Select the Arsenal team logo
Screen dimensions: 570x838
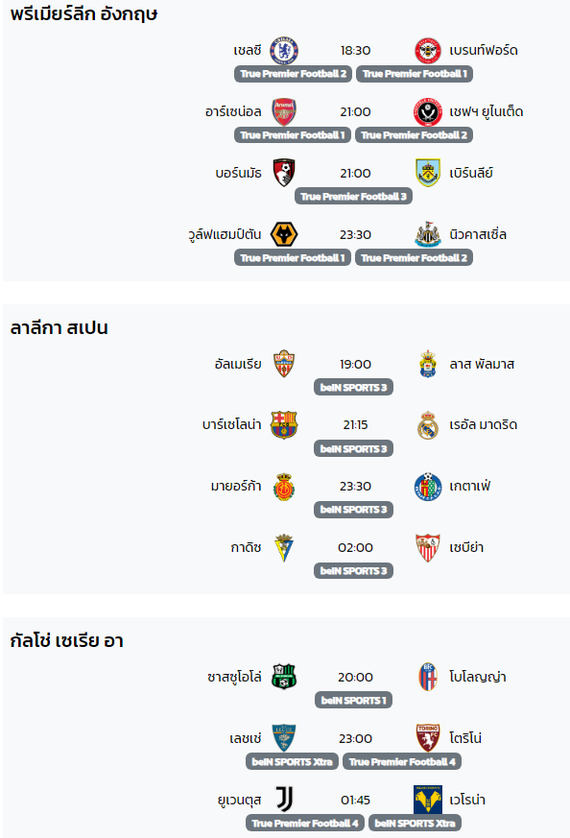[284, 111]
